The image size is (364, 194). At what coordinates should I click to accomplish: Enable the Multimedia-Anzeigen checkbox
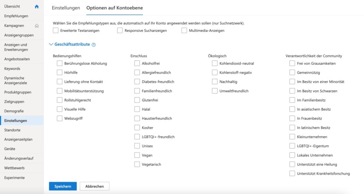click(184, 31)
